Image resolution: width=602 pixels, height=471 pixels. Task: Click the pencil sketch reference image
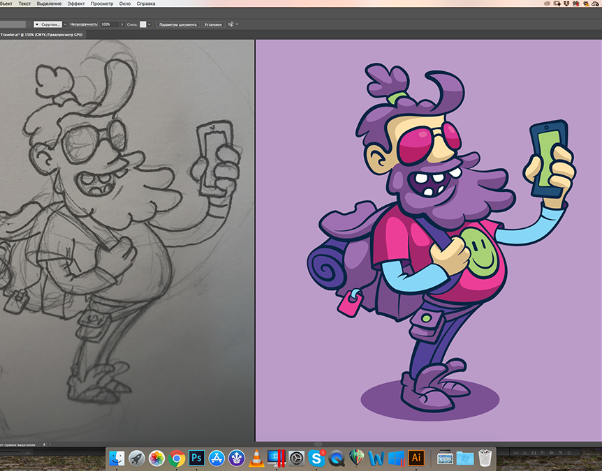tap(127, 241)
